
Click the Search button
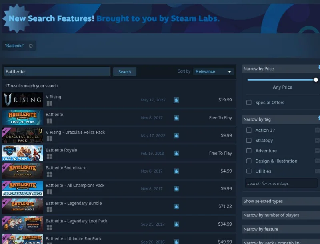[x=125, y=72]
